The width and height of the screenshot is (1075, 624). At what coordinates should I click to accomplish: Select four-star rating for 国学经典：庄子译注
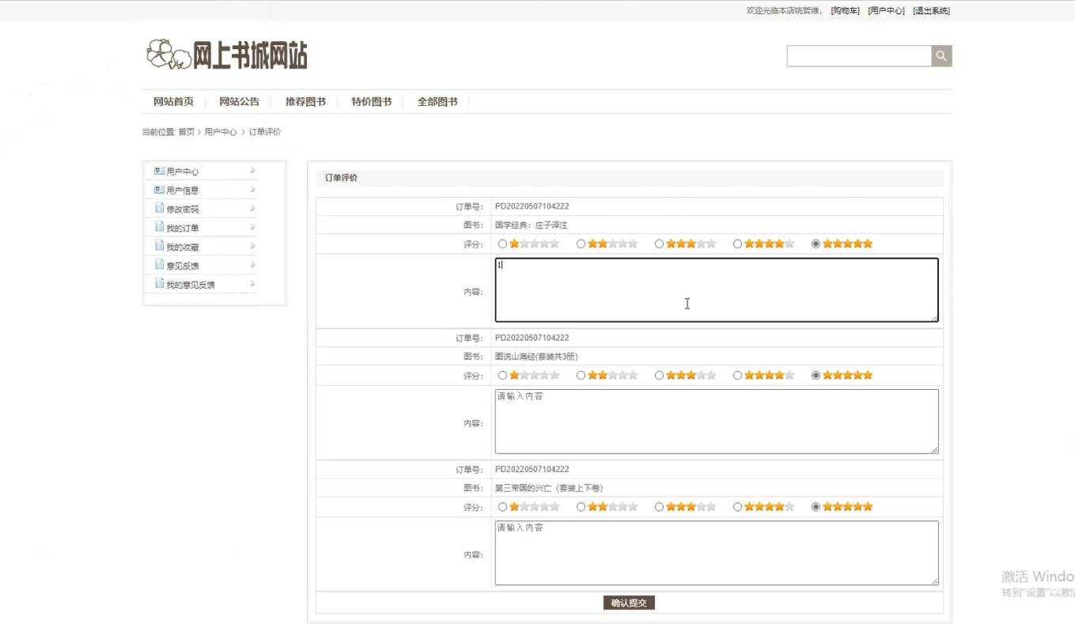737,244
